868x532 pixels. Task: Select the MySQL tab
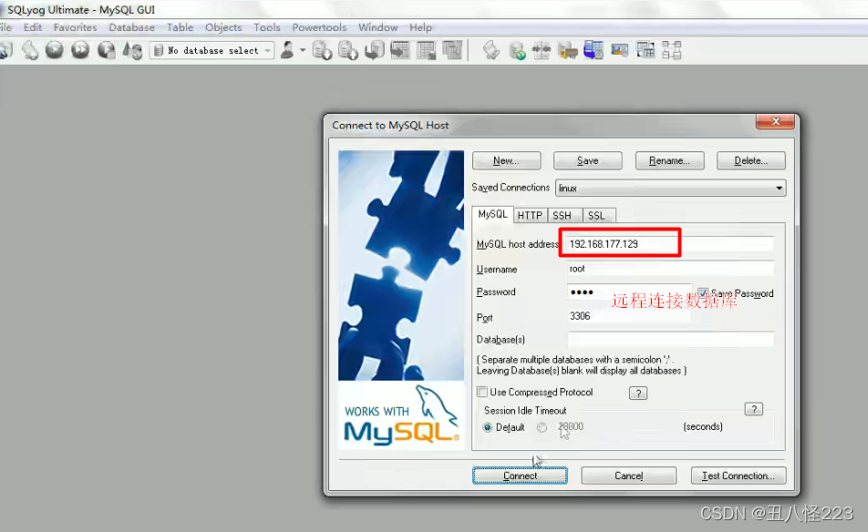click(x=492, y=215)
